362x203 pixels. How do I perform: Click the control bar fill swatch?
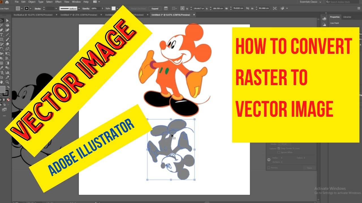pos(18,8)
